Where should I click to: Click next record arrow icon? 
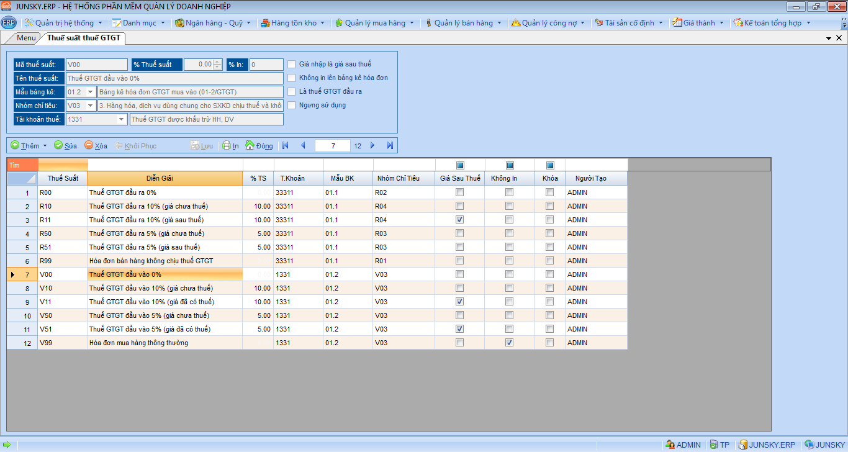(372, 145)
